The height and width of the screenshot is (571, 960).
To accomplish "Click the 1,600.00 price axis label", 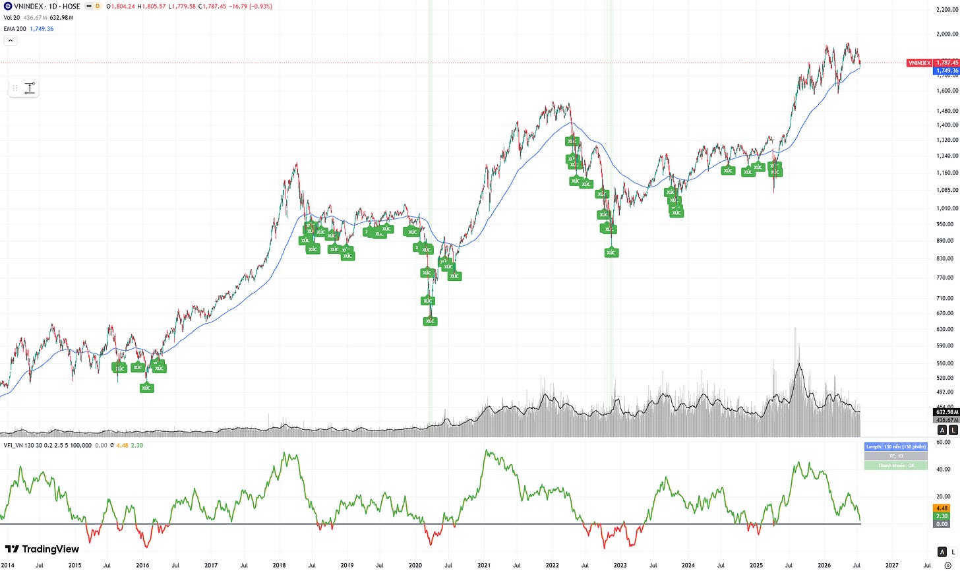I will point(946,91).
